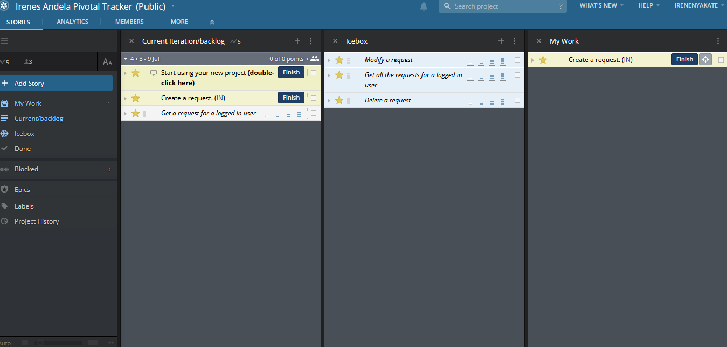Screen dimensions: 727x347
Task: Tick the checkbox beside 'Delete a request'
Action: click(x=518, y=100)
